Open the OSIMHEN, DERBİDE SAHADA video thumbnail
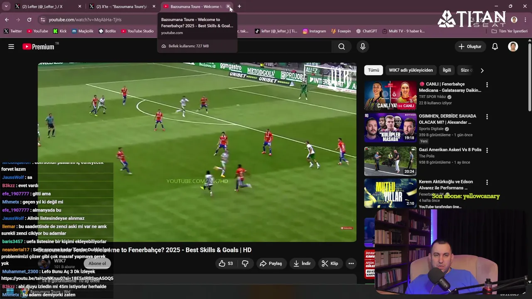The width and height of the screenshot is (532, 299). 390,127
